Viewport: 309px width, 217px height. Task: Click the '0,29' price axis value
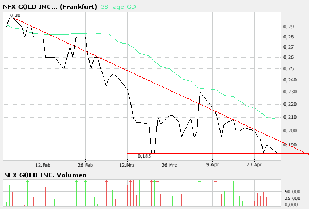point(289,27)
